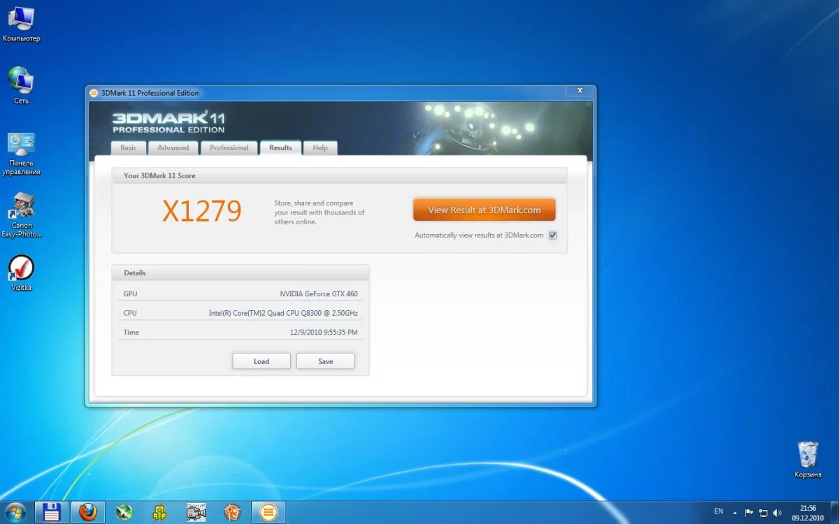Click the 12/9/2010 9:55:35 PM time value

click(324, 333)
